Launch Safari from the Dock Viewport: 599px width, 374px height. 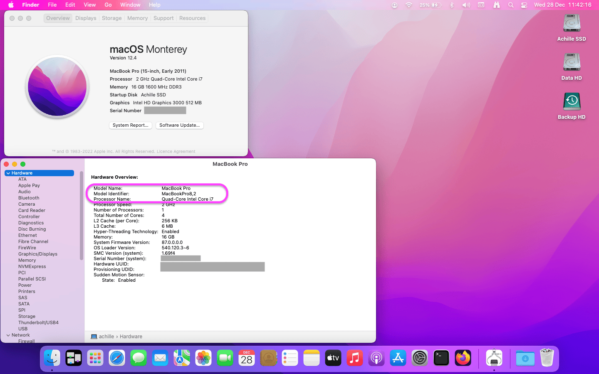[117, 358]
